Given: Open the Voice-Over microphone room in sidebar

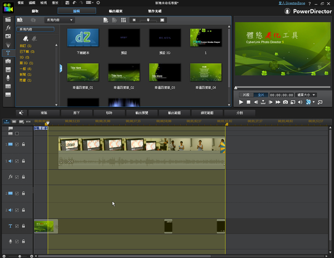Looking at the screenshot, I should click(x=9, y=78).
